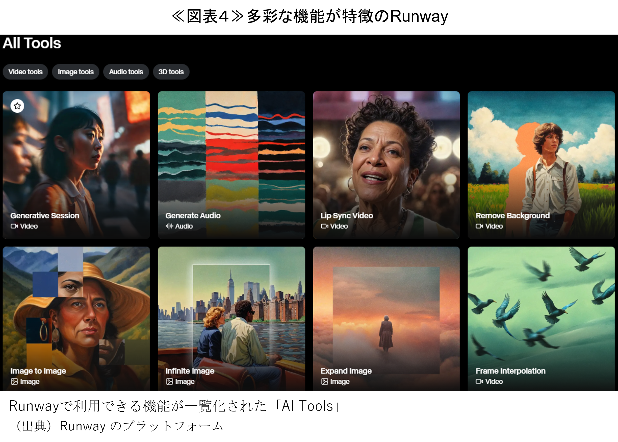Click the video camera icon under Remove Background
Image resolution: width=618 pixels, height=442 pixels.
(480, 226)
